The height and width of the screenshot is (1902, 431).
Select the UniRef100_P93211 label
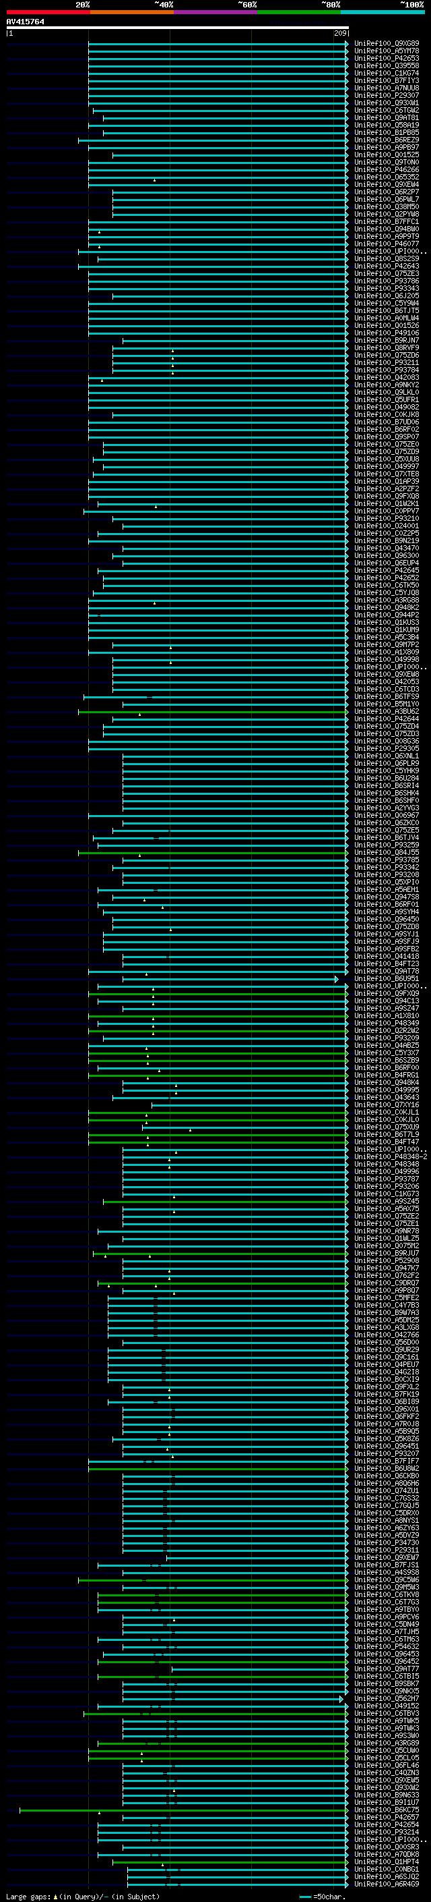pyautogui.click(x=387, y=362)
